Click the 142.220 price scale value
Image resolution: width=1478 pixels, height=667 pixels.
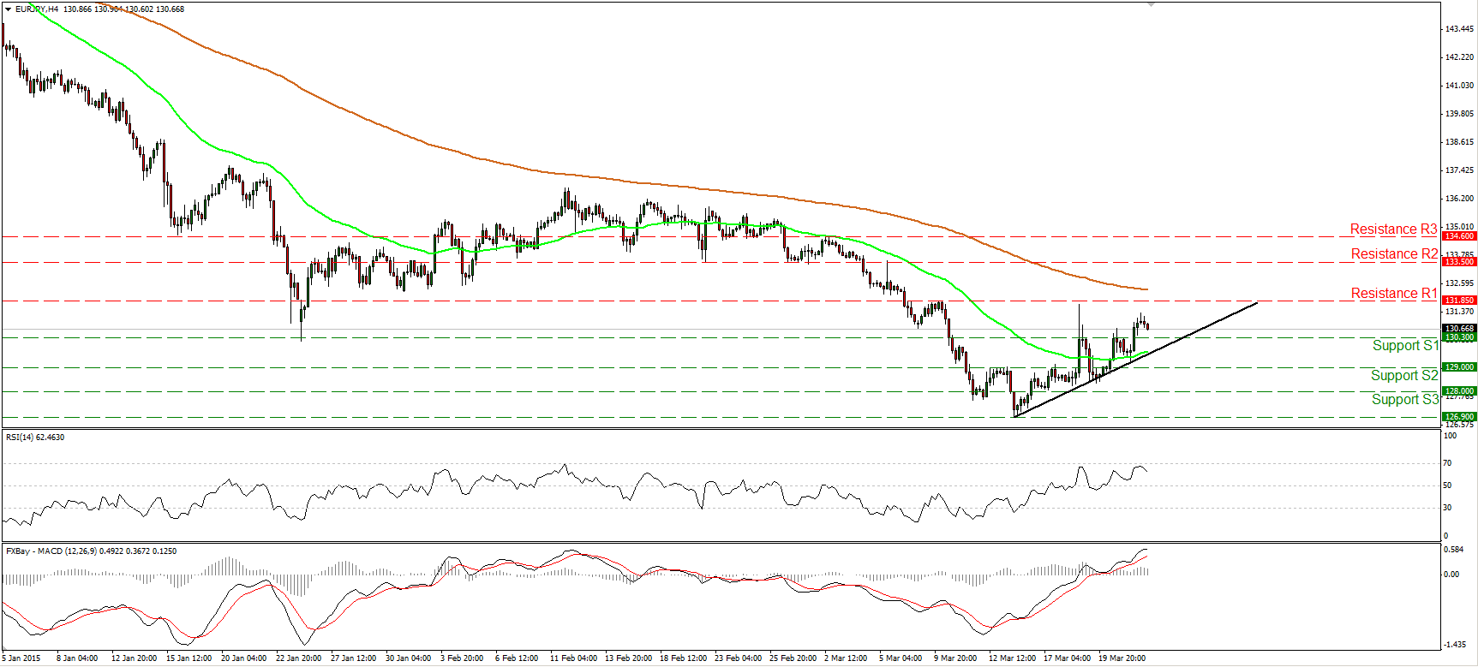click(x=1459, y=57)
